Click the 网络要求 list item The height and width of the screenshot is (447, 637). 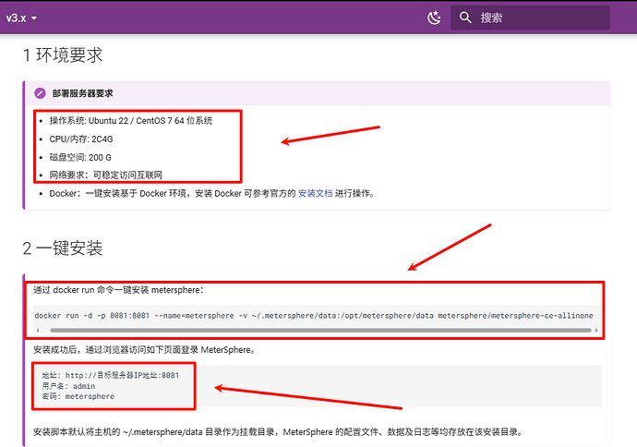click(106, 175)
